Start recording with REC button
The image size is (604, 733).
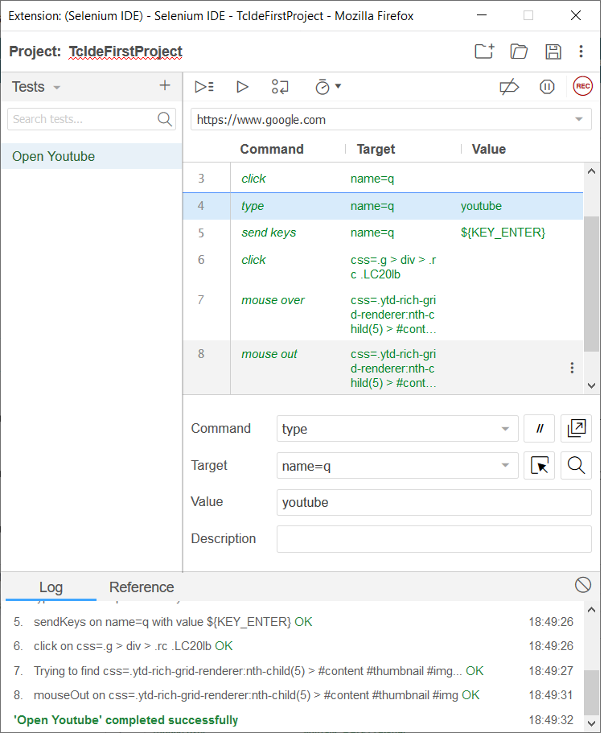pos(582,86)
